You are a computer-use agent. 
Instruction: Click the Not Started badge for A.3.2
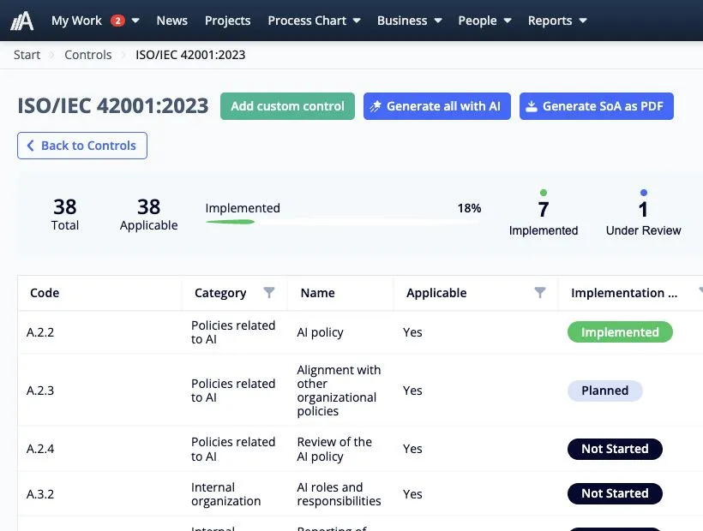[x=615, y=493]
